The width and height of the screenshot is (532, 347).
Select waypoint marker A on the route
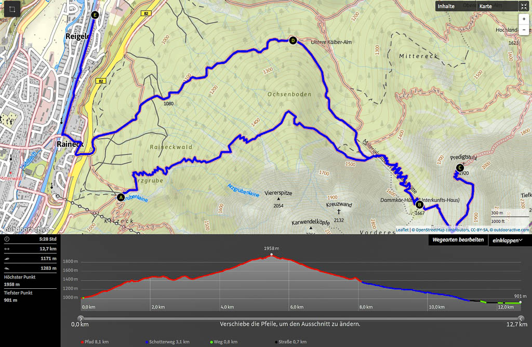121,197
